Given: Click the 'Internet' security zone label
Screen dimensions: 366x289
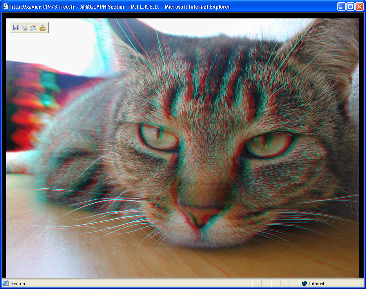Looking at the screenshot, I should click(317, 284).
